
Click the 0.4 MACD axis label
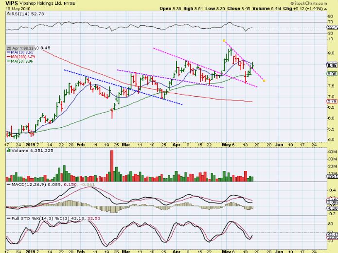pos(332,190)
